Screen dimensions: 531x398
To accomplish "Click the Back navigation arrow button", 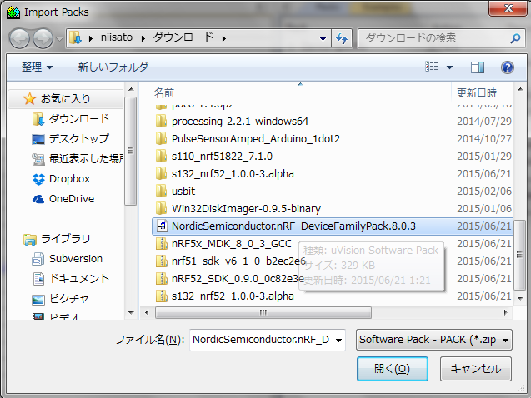I will pyautogui.click(x=19, y=38).
